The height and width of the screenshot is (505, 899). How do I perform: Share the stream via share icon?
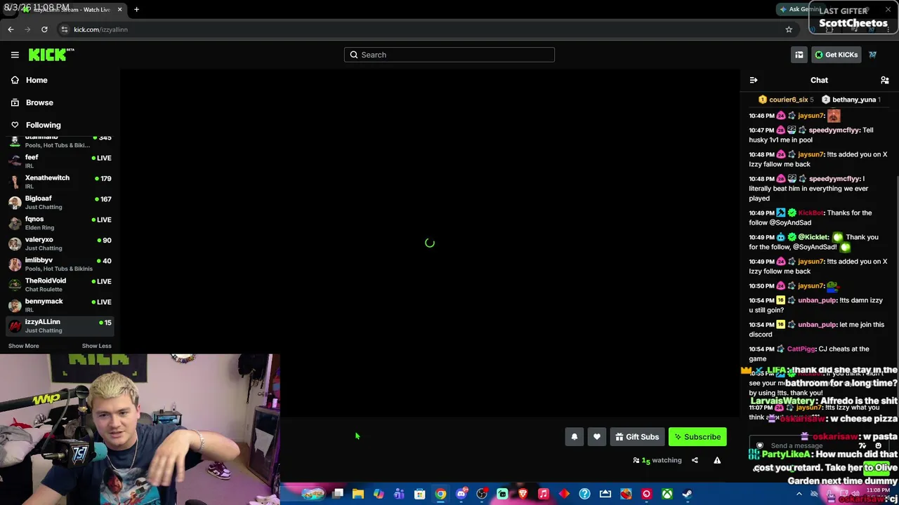(x=695, y=460)
